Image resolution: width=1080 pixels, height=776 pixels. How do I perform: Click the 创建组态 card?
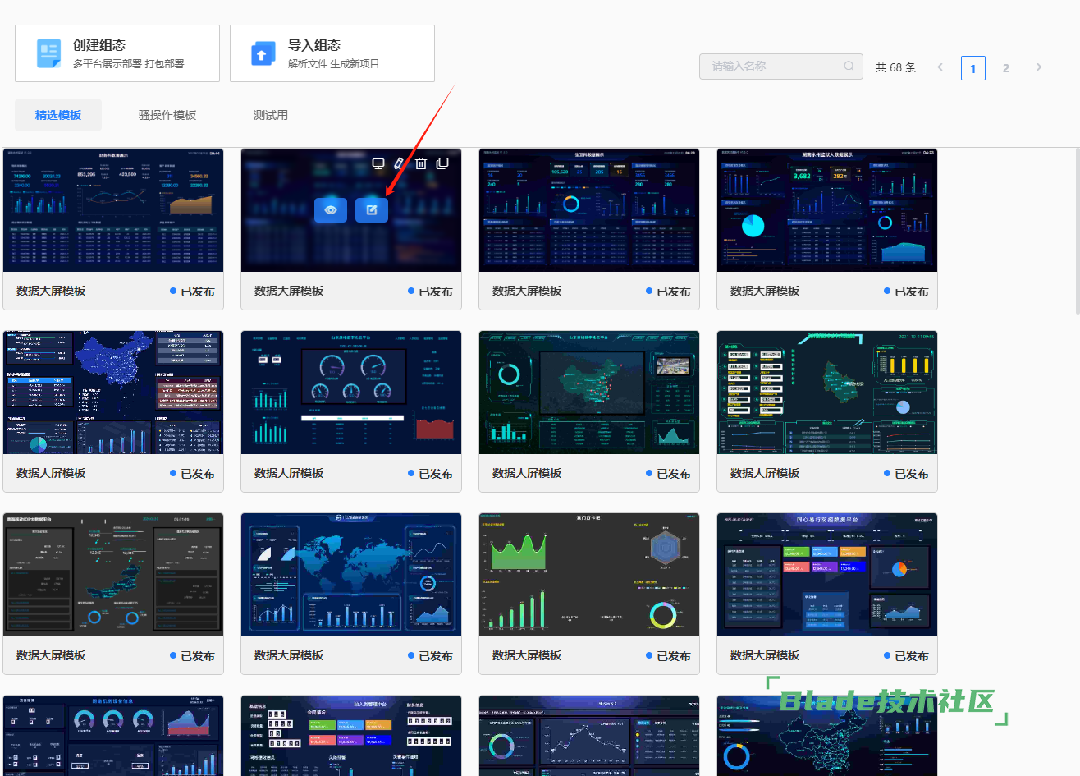117,53
